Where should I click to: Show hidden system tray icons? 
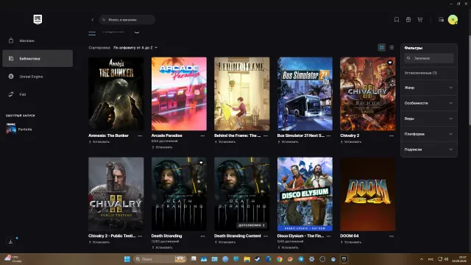click(422, 259)
